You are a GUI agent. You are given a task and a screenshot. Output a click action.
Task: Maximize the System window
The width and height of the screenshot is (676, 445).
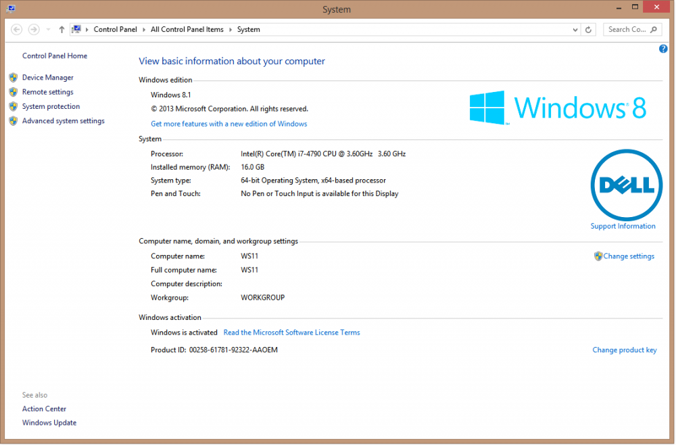(x=635, y=7)
